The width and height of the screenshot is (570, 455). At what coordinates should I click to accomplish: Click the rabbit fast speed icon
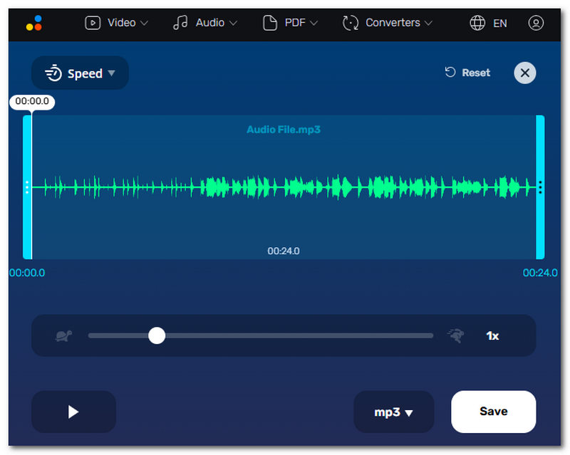tap(456, 335)
